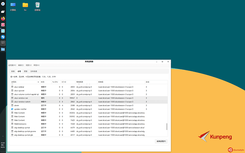The height and width of the screenshot is (153, 245).
Task: Open the 计算机 desktop icon
Action: [13, 5]
